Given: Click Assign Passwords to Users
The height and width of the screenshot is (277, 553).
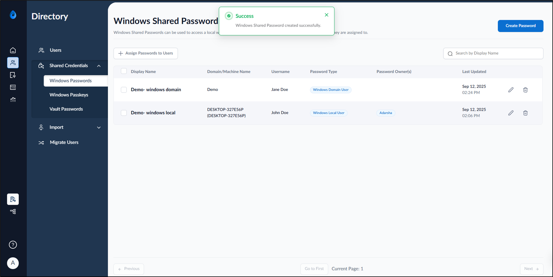Looking at the screenshot, I should (146, 53).
